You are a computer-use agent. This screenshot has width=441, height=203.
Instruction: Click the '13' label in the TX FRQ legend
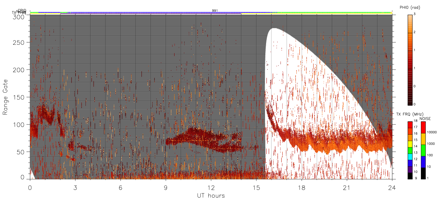pyautogui.click(x=416, y=153)
